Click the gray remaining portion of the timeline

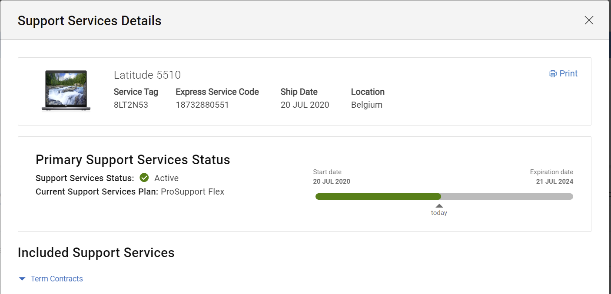click(x=507, y=196)
